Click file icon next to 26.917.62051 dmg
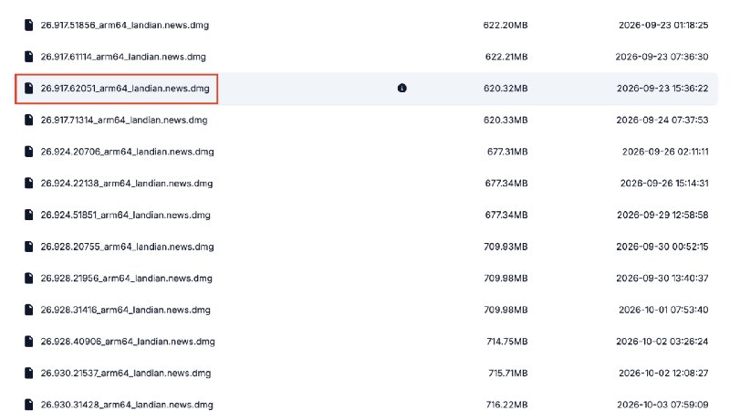 coord(29,88)
